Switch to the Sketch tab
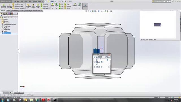181x102 pixels. (x=9, y=11)
